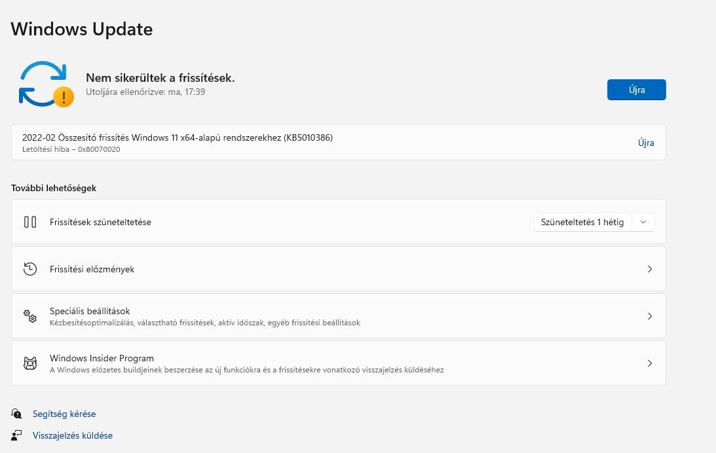Click the Speciális beállítások title
This screenshot has width=716, height=453.
click(x=90, y=311)
